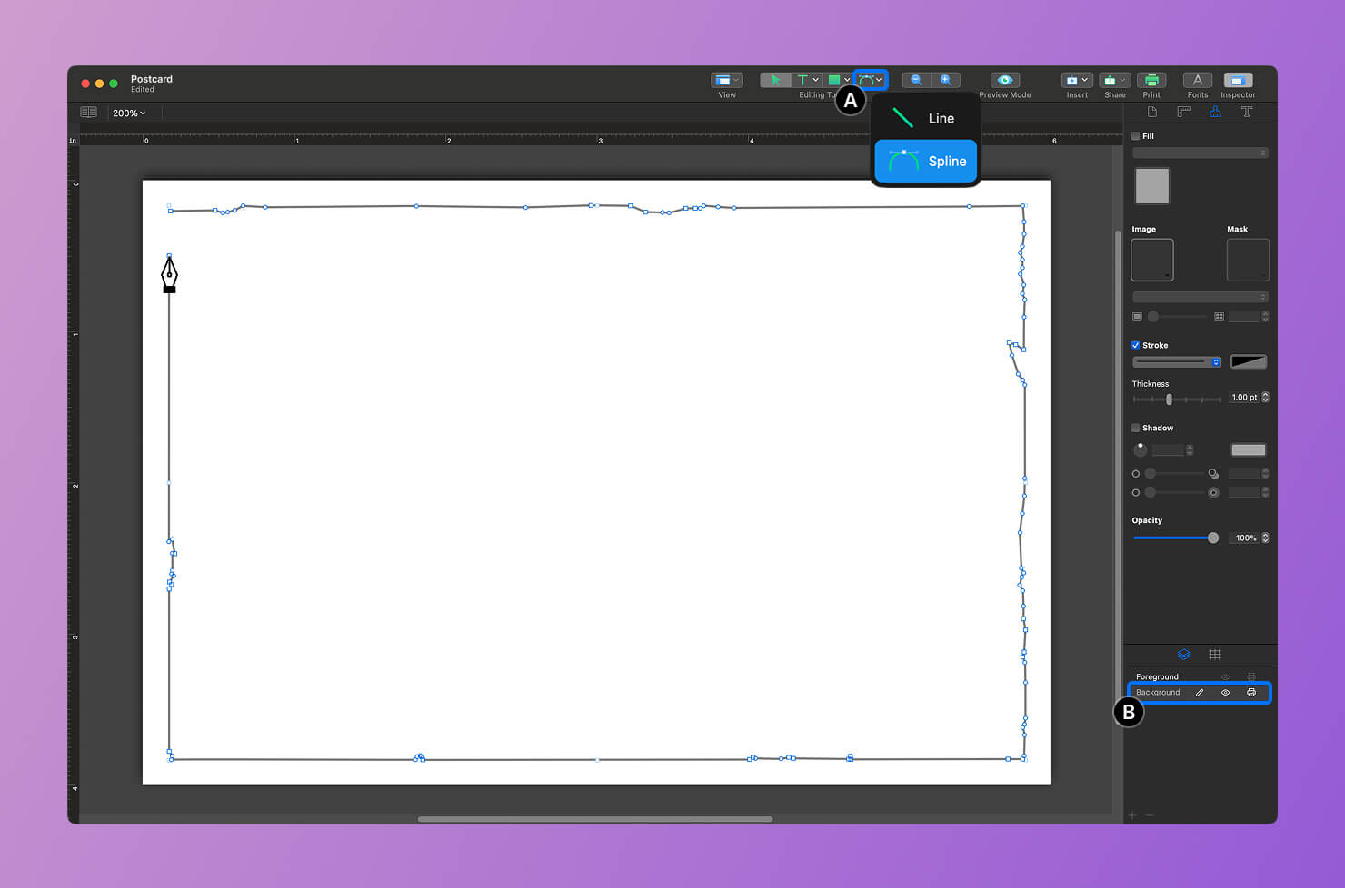The height and width of the screenshot is (888, 1345).
Task: Open the Text inspector tab
Action: tap(1247, 112)
